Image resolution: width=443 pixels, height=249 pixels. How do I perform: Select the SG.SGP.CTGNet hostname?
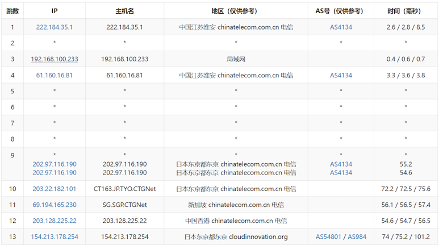(124, 205)
